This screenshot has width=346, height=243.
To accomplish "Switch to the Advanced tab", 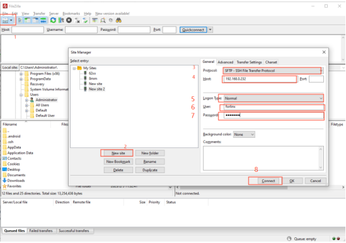I will 225,62.
